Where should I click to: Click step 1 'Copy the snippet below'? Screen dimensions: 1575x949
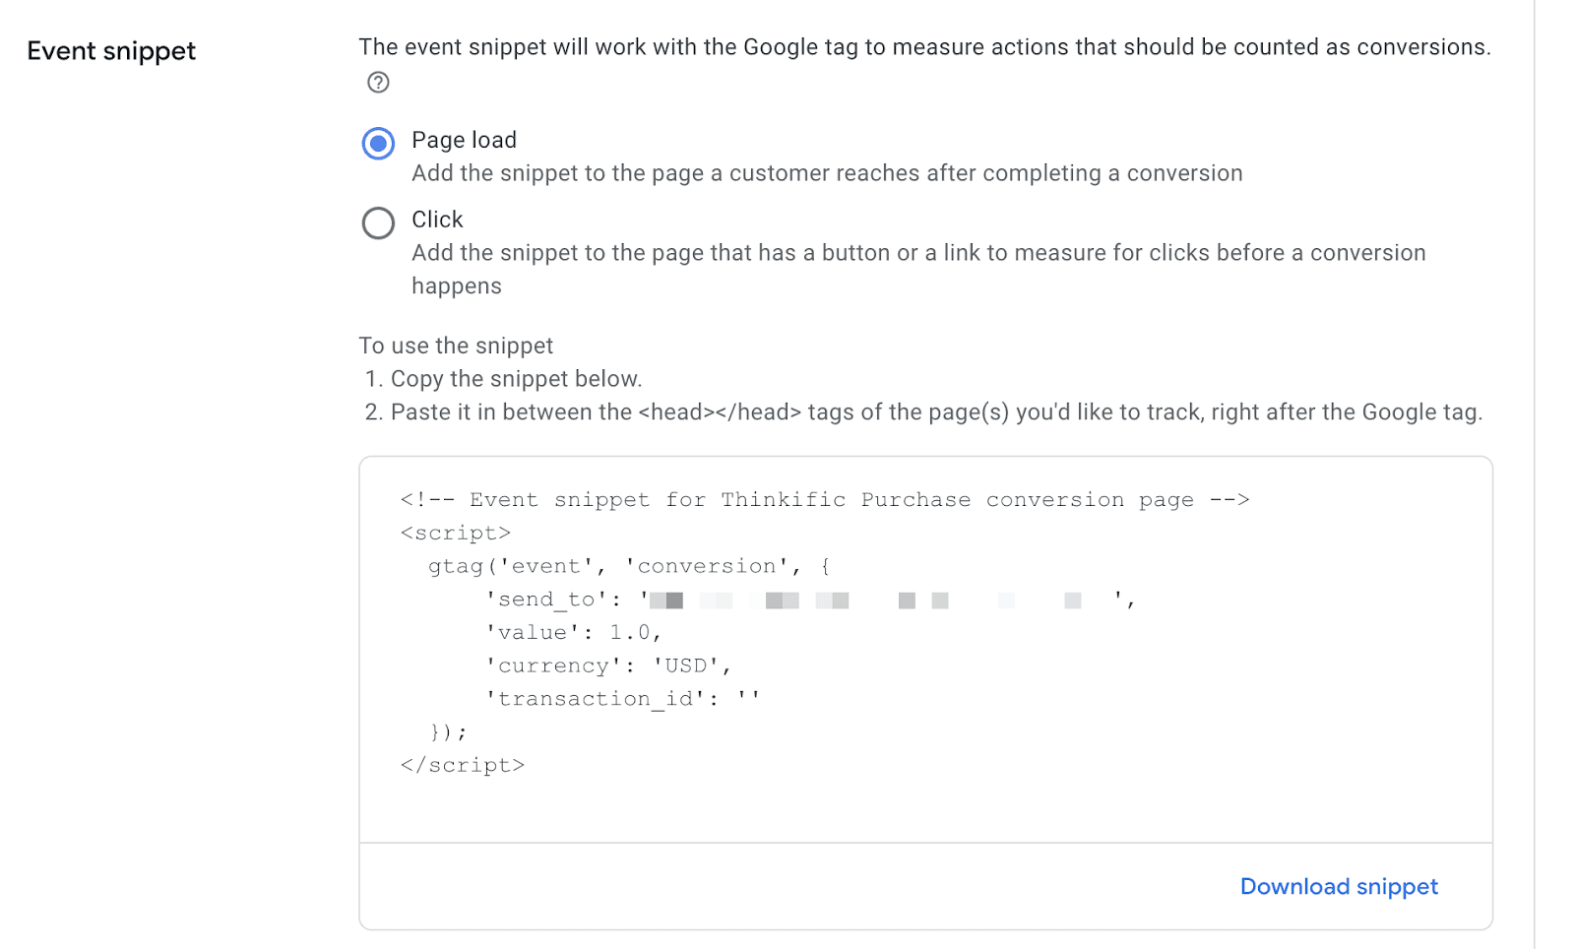click(503, 379)
